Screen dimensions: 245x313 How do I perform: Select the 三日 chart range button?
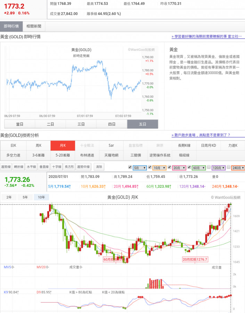click(x=81, y=124)
